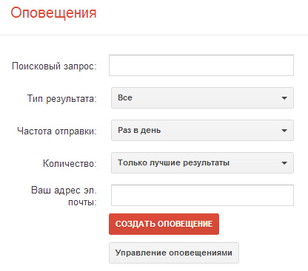Image resolution: width=308 pixels, height=271 pixels.
Task: Click the СОЗДАТЬ ОПОВЕЩЕНИЕ red button
Action: point(164,224)
